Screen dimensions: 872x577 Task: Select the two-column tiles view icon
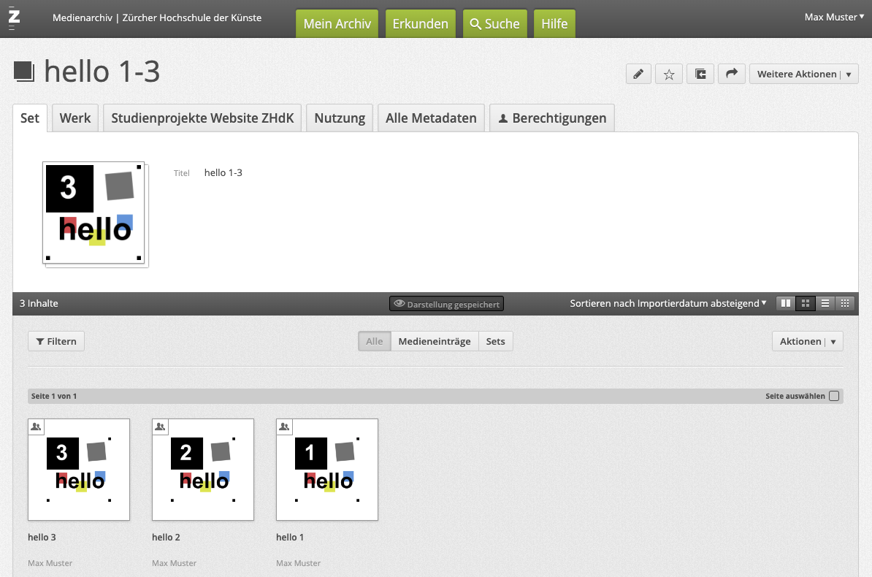(786, 303)
